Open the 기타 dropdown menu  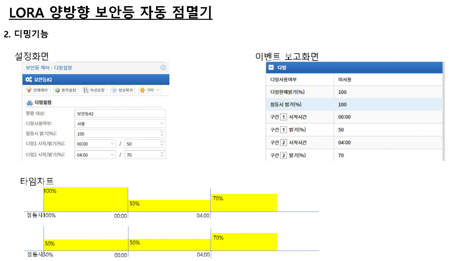coord(150,90)
